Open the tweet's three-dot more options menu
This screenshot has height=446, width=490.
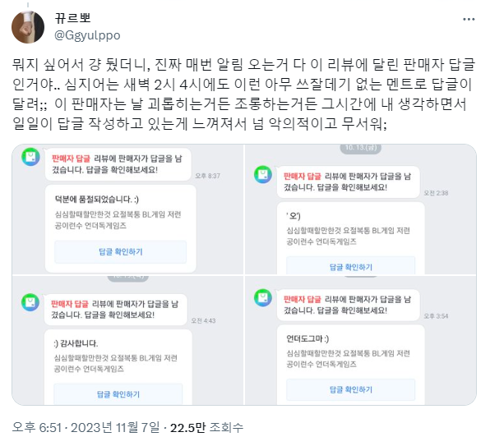pyautogui.click(x=469, y=20)
